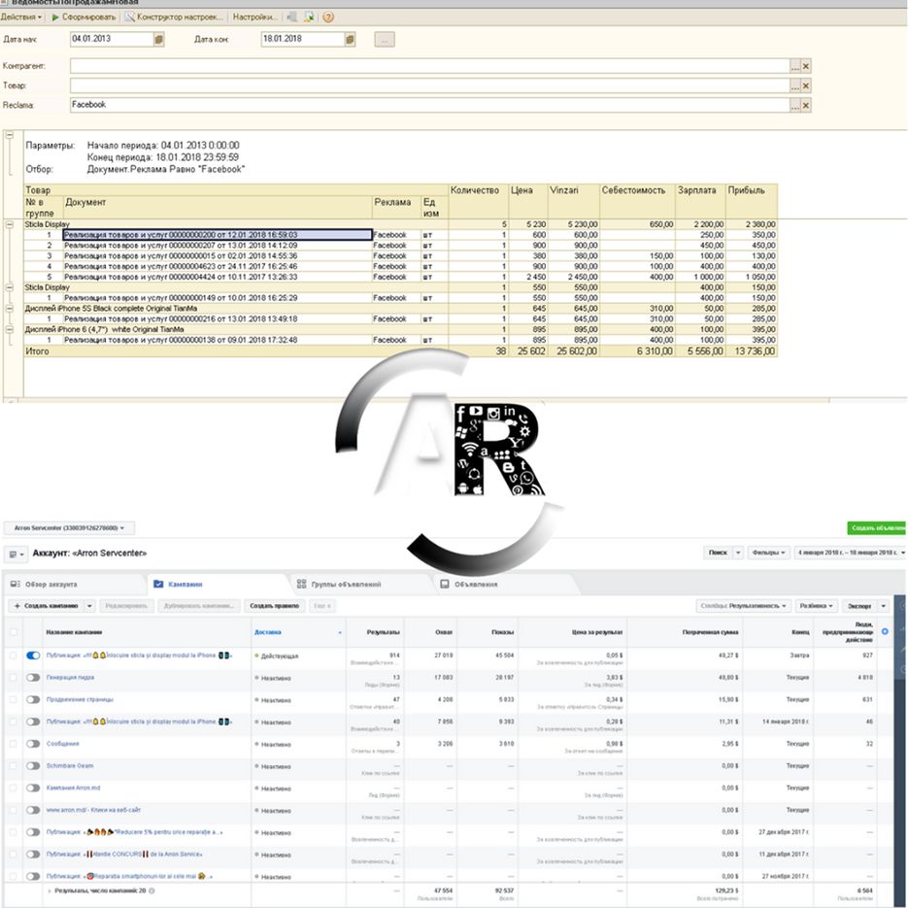The width and height of the screenshot is (908, 908).
Task: Tick the select-all campaigns header checkbox
Action: tap(14, 632)
